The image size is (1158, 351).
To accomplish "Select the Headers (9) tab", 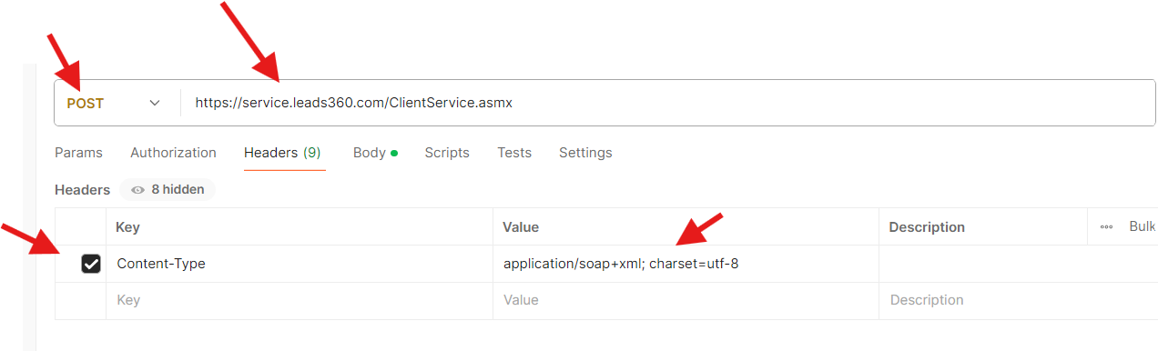I will click(282, 153).
